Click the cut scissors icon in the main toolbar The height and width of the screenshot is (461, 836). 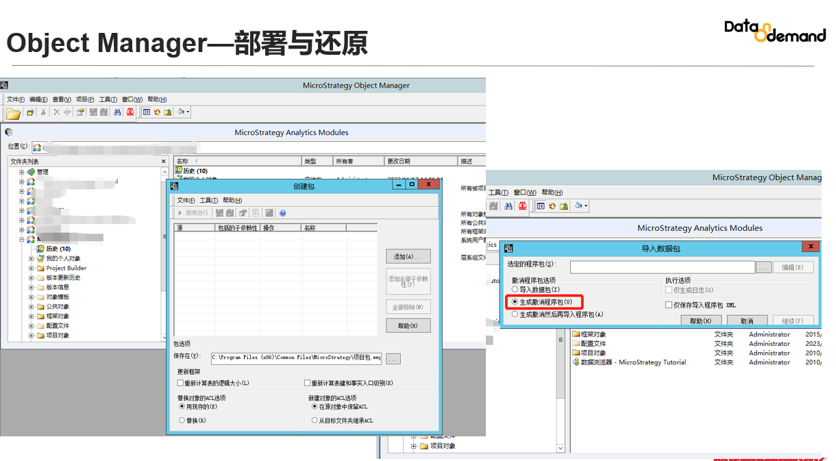coord(43,112)
